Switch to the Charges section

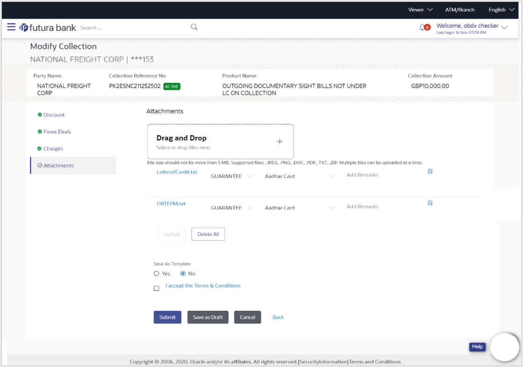coord(53,149)
